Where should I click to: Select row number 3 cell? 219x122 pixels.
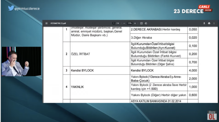[66, 70]
